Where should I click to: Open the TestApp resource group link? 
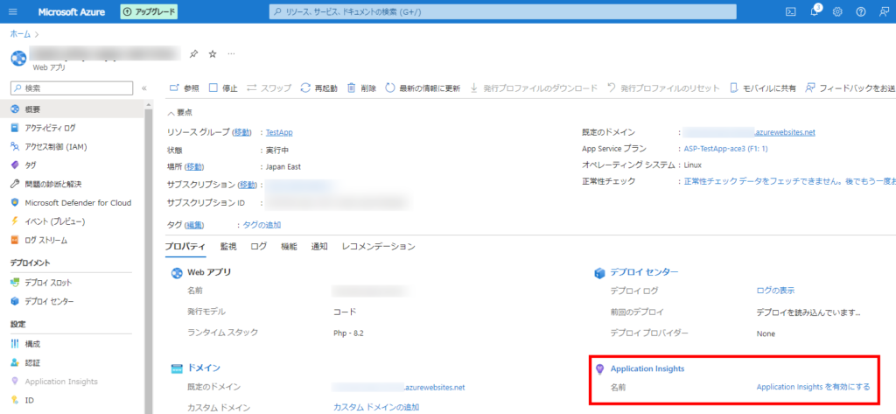click(x=279, y=132)
